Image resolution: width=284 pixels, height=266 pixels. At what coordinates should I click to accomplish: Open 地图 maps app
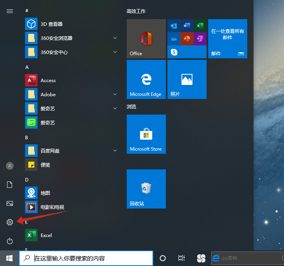[72, 193]
